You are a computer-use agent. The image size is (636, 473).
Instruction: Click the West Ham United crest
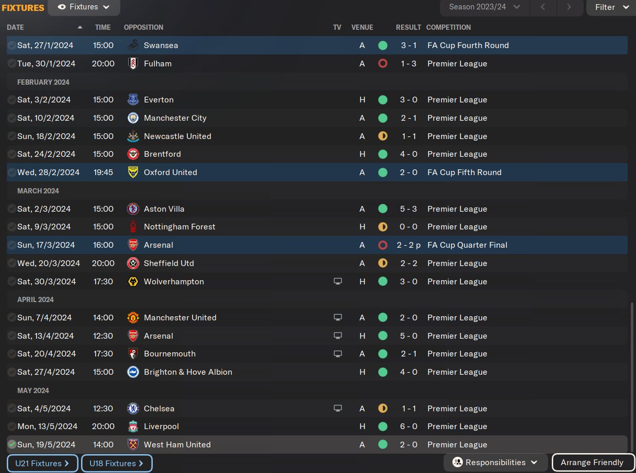click(133, 445)
